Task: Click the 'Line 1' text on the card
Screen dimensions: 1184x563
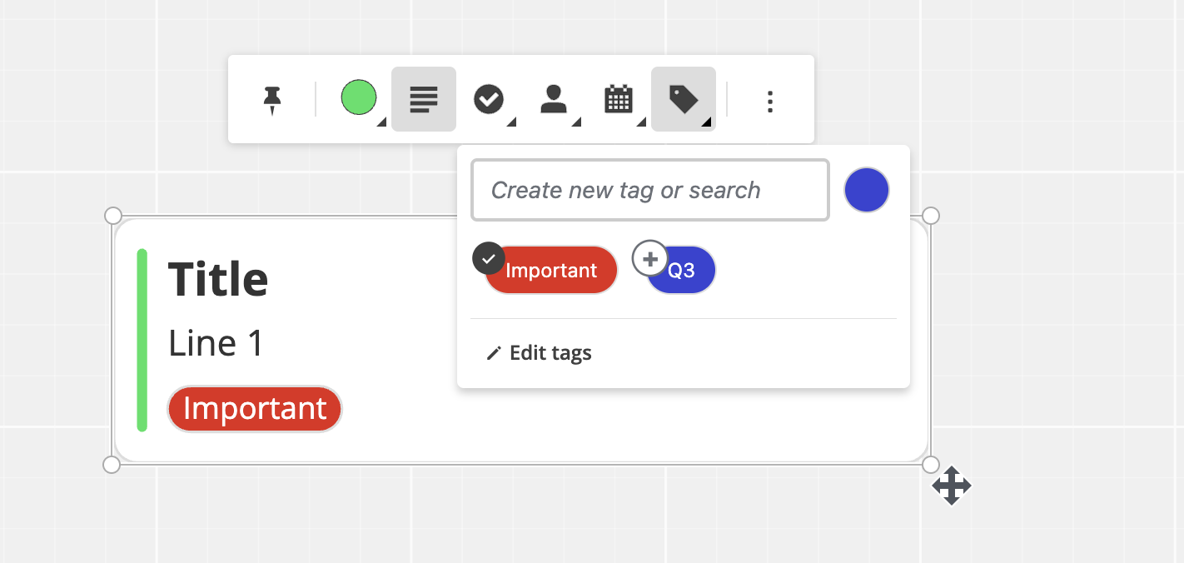Action: tap(216, 343)
